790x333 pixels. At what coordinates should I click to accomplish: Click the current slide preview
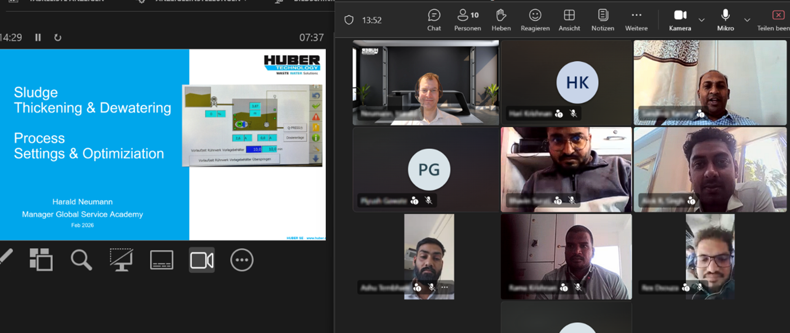coord(163,145)
